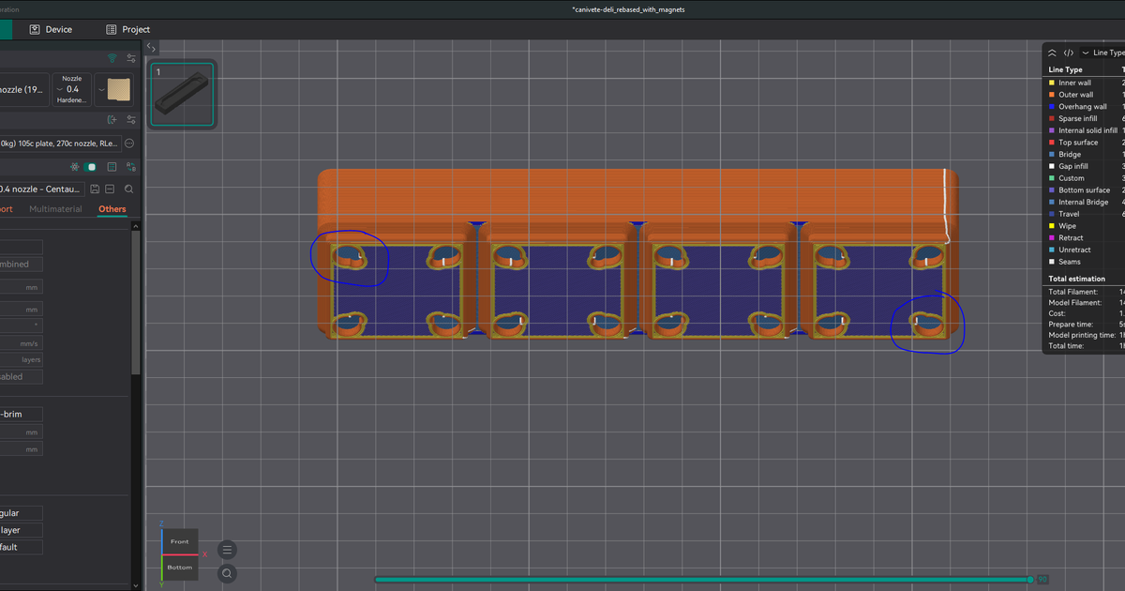
Task: Open the process settings comparison table icon
Action: [x=112, y=166]
